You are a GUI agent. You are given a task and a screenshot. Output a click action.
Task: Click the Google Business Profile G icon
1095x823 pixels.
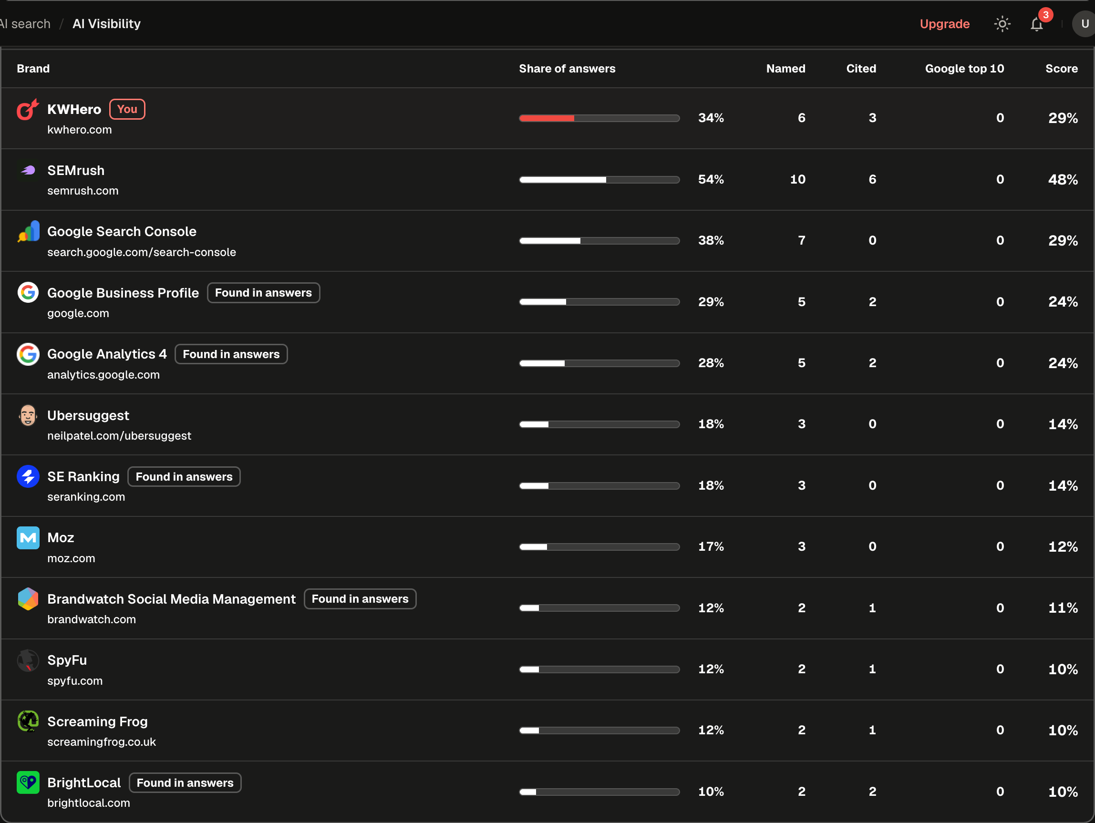[x=28, y=292]
